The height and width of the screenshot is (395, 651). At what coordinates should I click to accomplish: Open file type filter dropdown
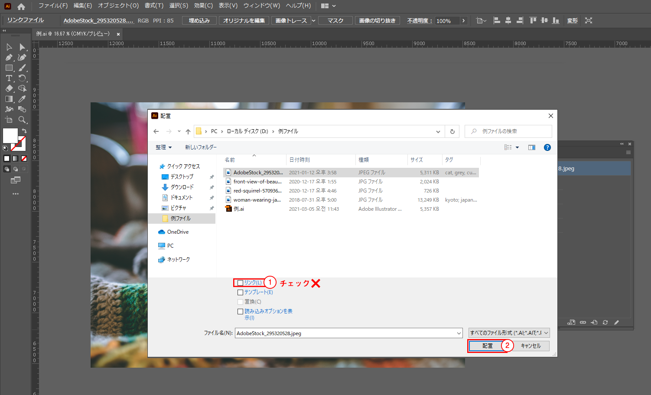pos(509,333)
